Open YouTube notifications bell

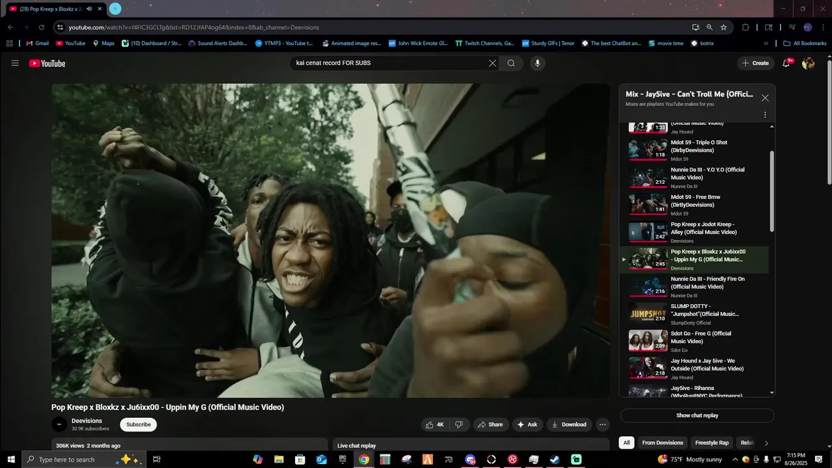click(x=786, y=63)
